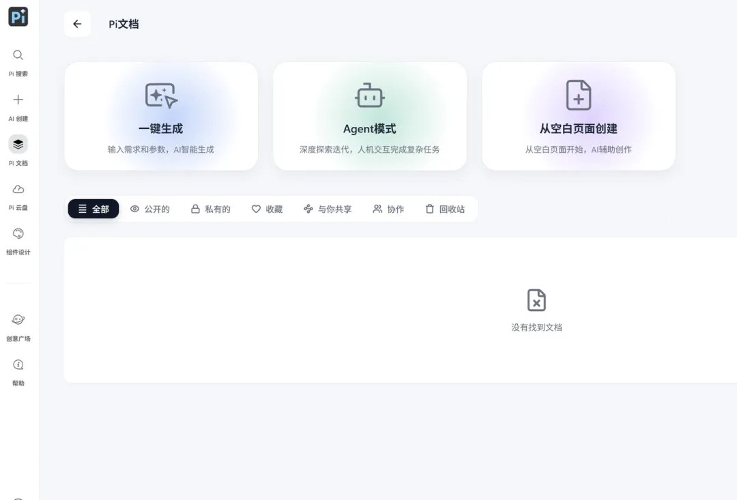The image size is (737, 500).
Task: Click the 没有找到文档 message text
Action: coord(536,327)
